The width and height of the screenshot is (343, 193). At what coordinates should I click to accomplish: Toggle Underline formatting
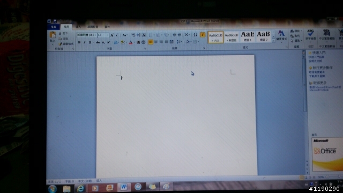[x=90, y=42]
